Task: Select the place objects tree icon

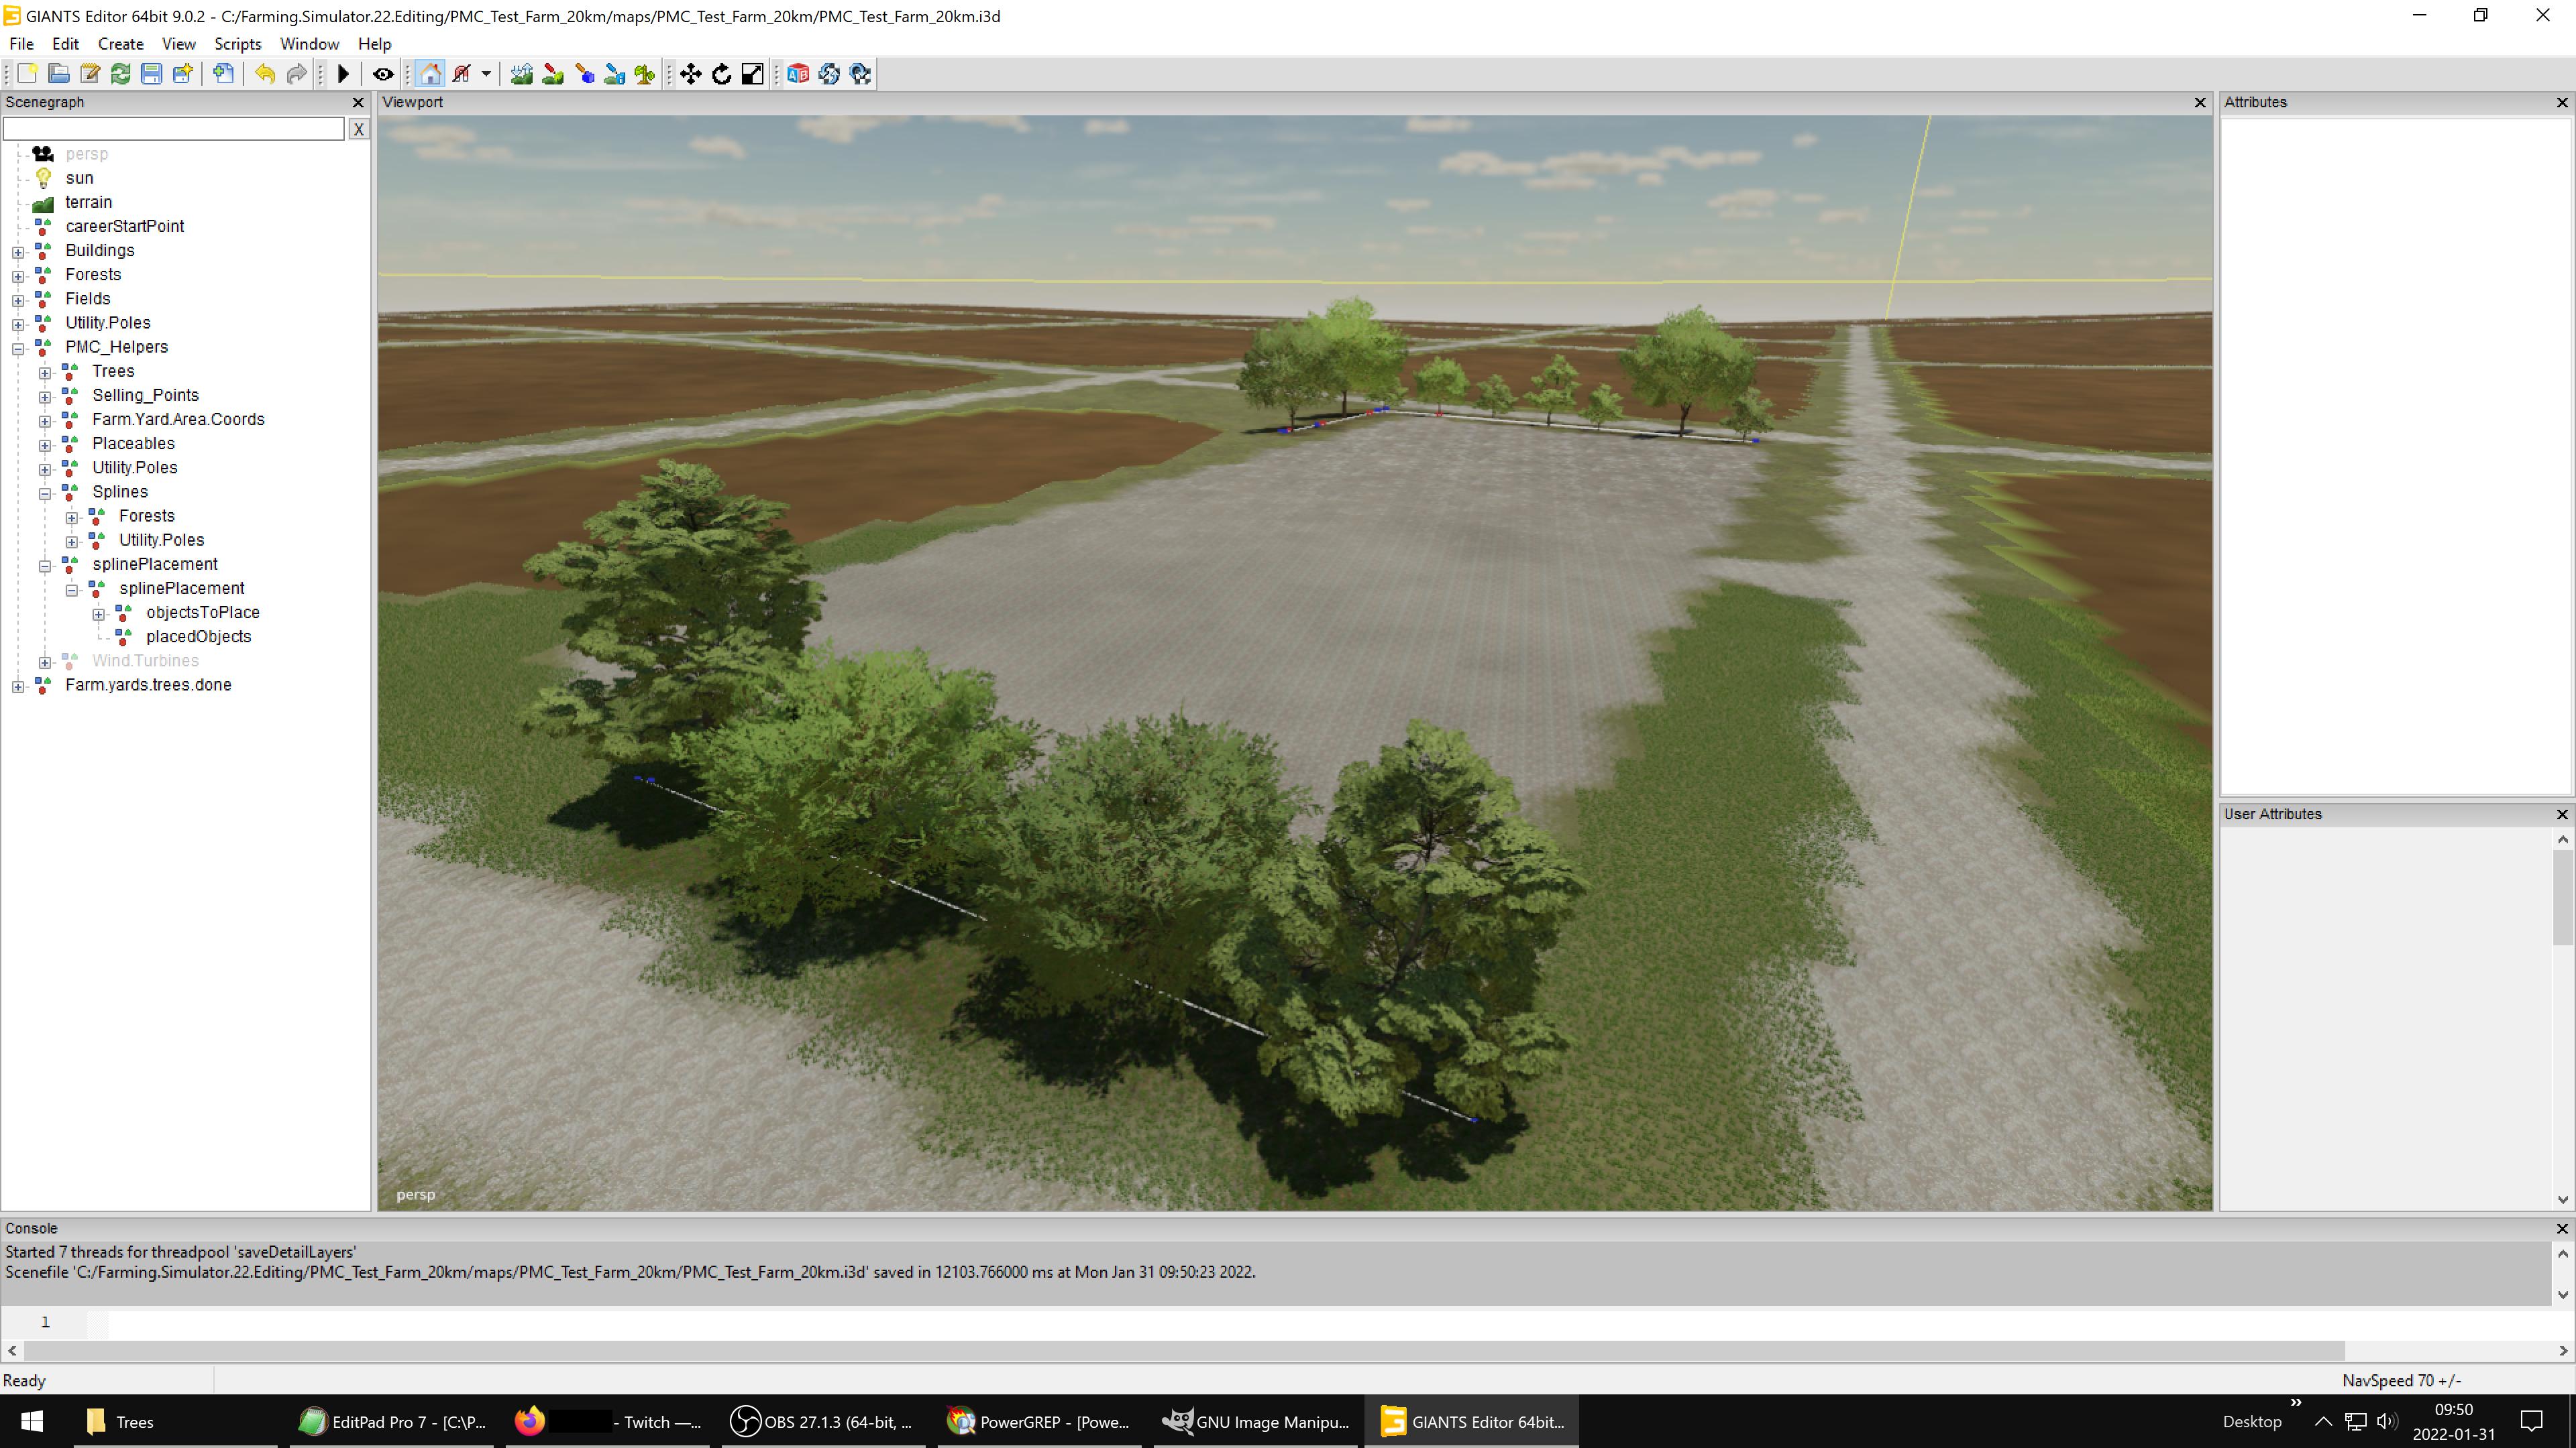Action: [x=645, y=74]
